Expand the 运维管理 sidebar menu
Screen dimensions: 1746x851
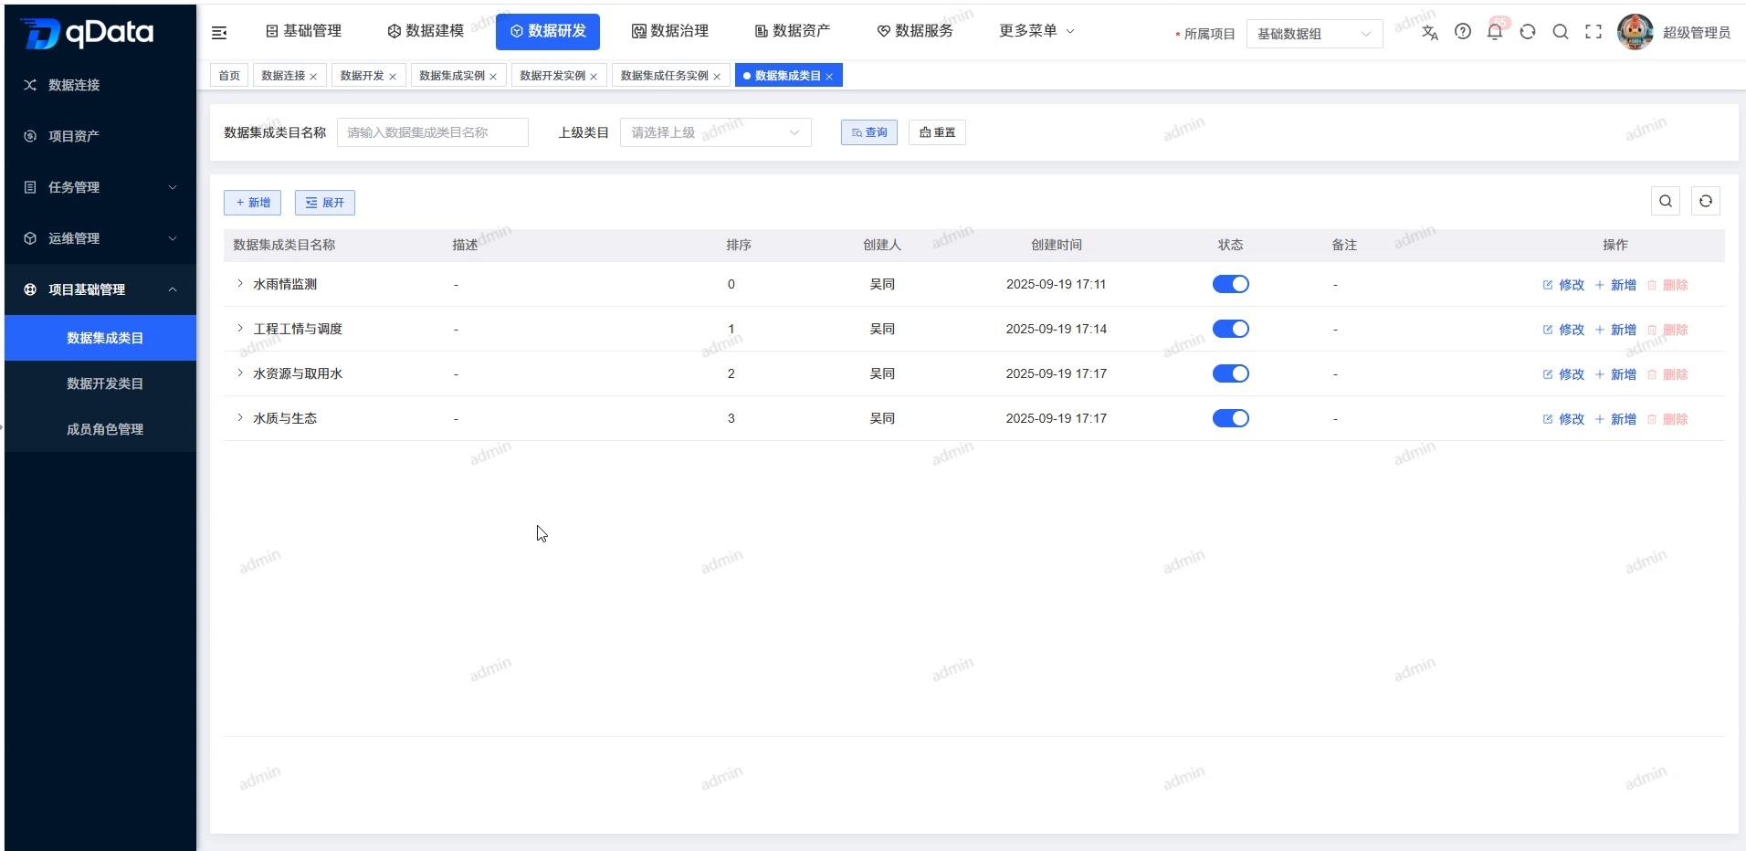(x=100, y=238)
